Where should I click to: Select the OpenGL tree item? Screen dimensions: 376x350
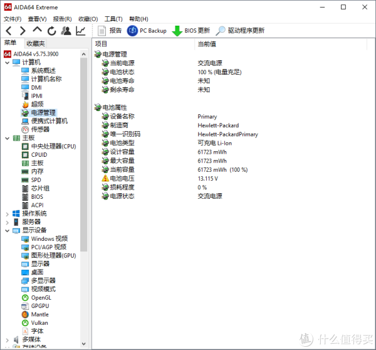[x=36, y=298]
